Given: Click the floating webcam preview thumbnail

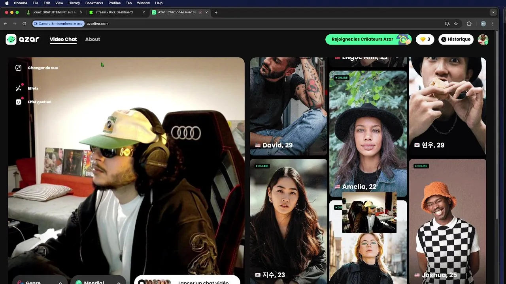Looking at the screenshot, I should click(369, 213).
